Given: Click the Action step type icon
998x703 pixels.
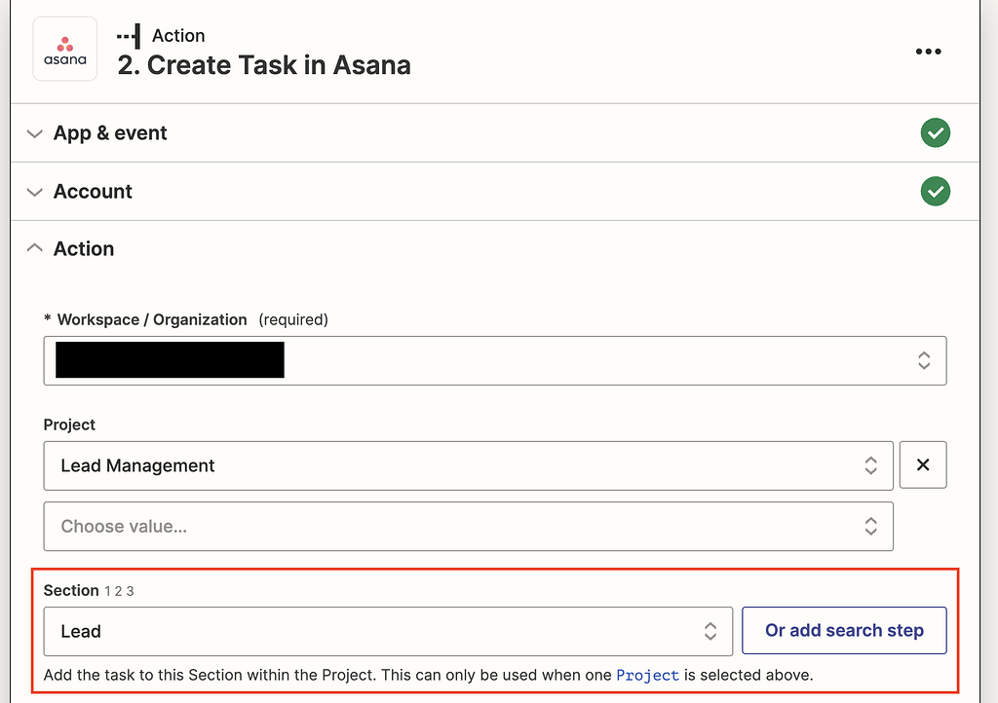Looking at the screenshot, I should coord(128,35).
